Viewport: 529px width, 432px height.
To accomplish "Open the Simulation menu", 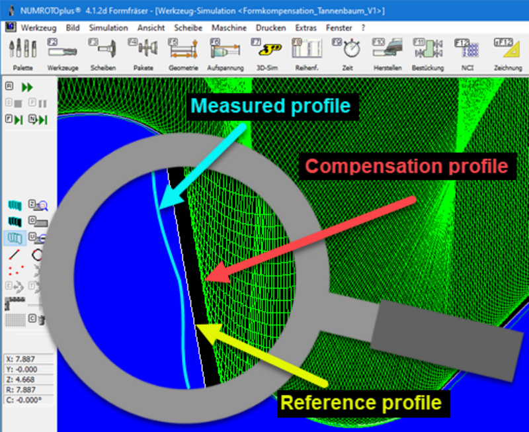I will (x=108, y=28).
